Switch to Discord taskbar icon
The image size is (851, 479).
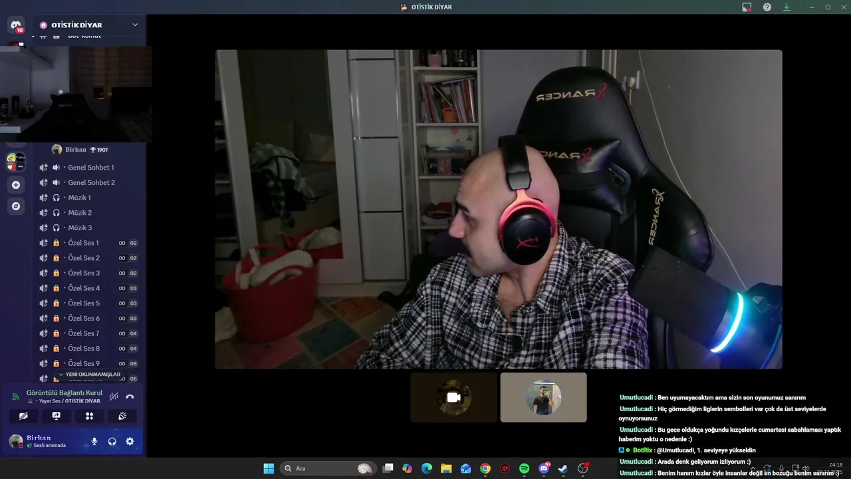point(544,468)
